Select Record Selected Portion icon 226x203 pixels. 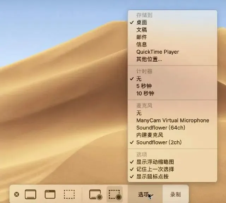tap(115, 195)
